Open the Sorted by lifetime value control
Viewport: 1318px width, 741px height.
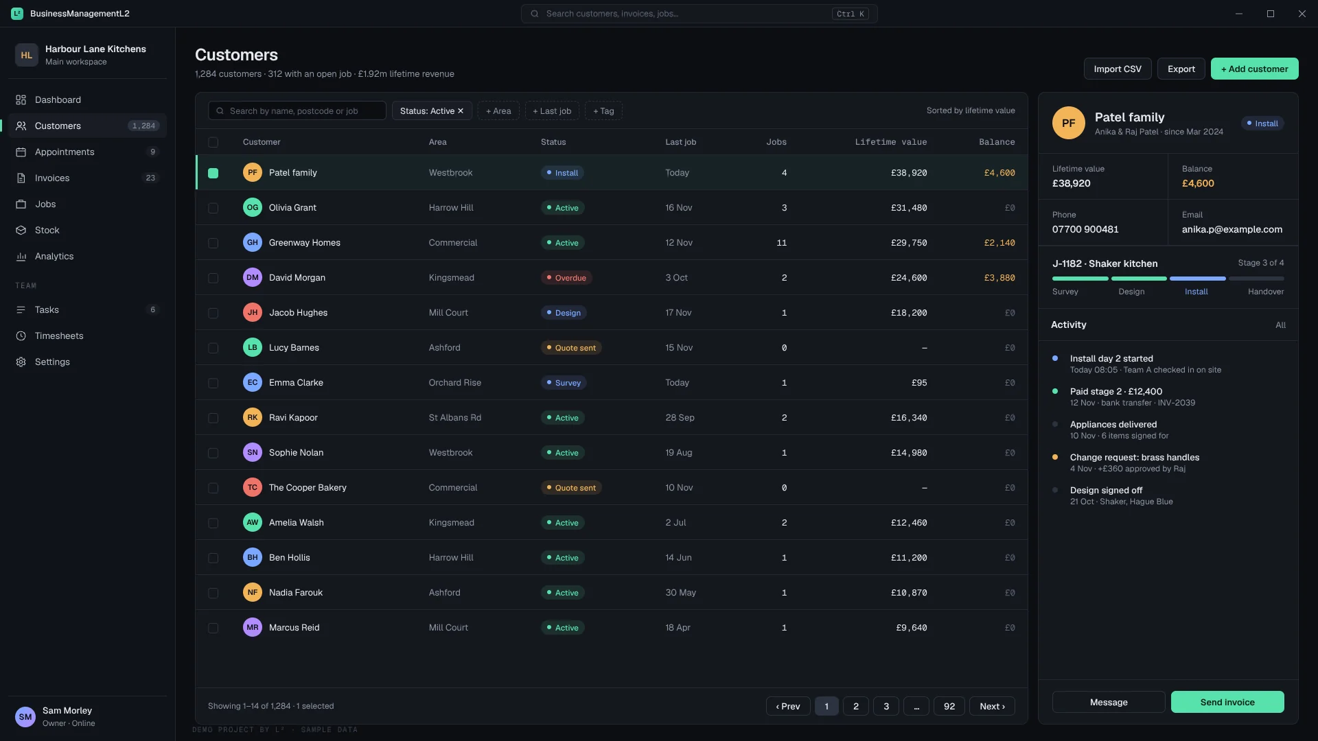pos(971,110)
